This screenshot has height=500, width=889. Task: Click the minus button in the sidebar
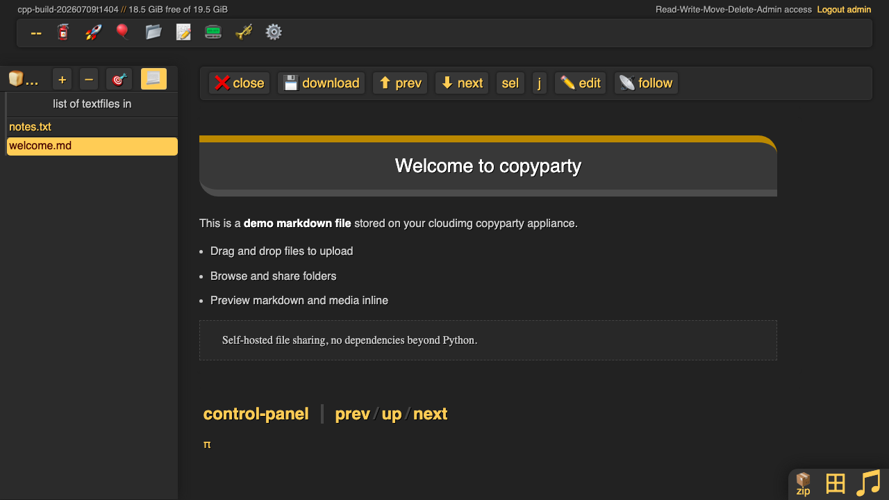click(89, 79)
